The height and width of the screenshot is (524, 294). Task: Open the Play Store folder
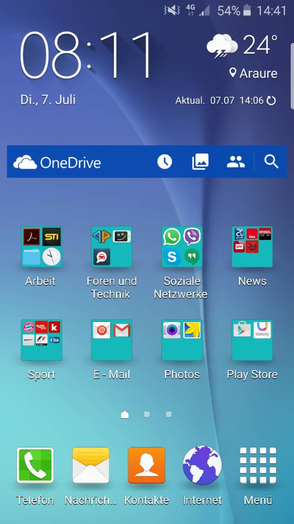(252, 340)
